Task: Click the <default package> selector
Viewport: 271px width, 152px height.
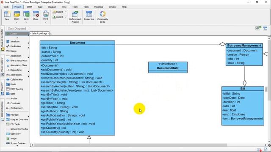Action: [x=39, y=33]
